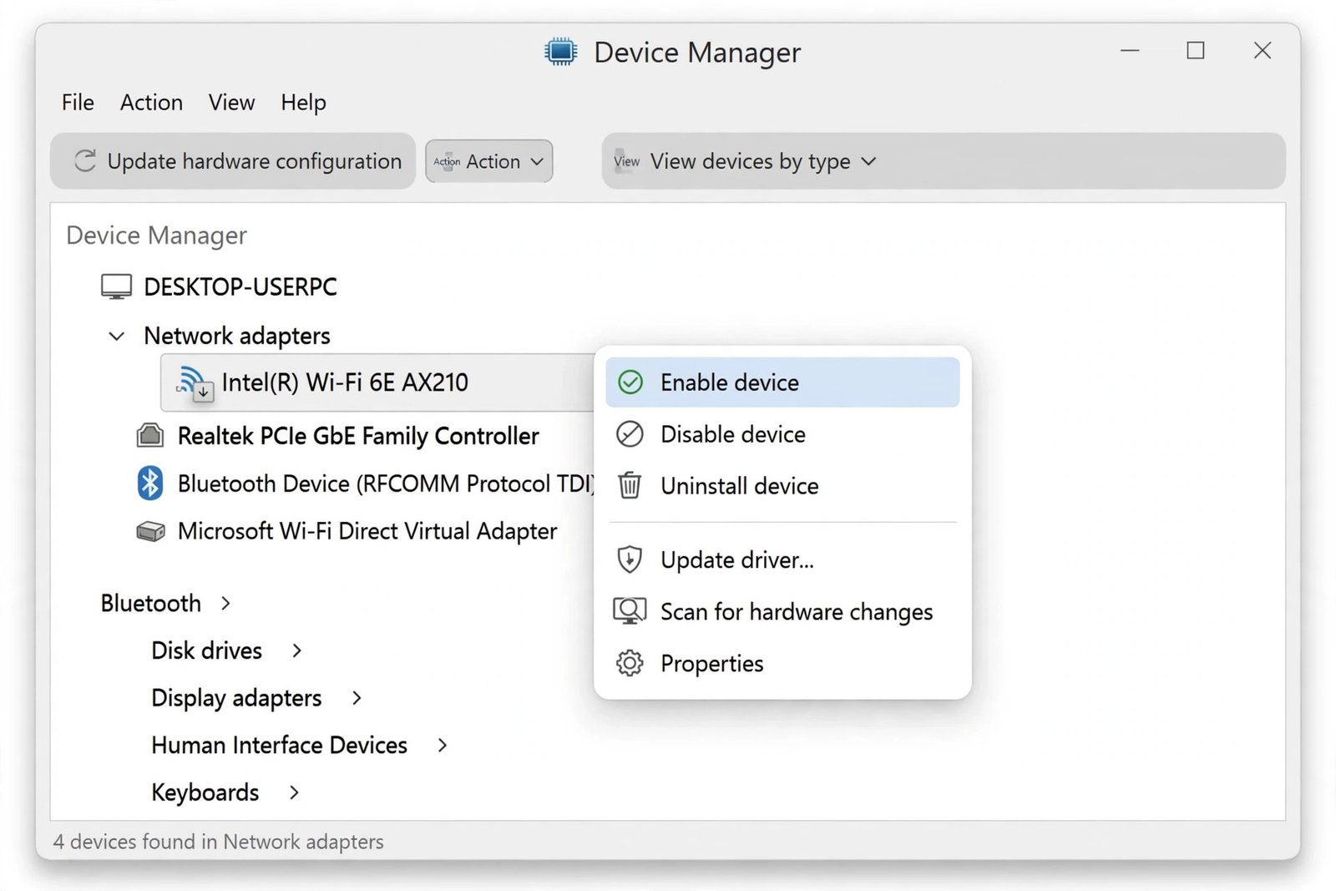Click the DESKTOP-USERPC computer icon
1336x891 pixels.
click(x=116, y=286)
